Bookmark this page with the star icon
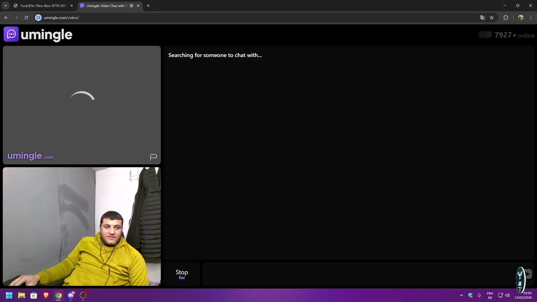 click(x=492, y=18)
